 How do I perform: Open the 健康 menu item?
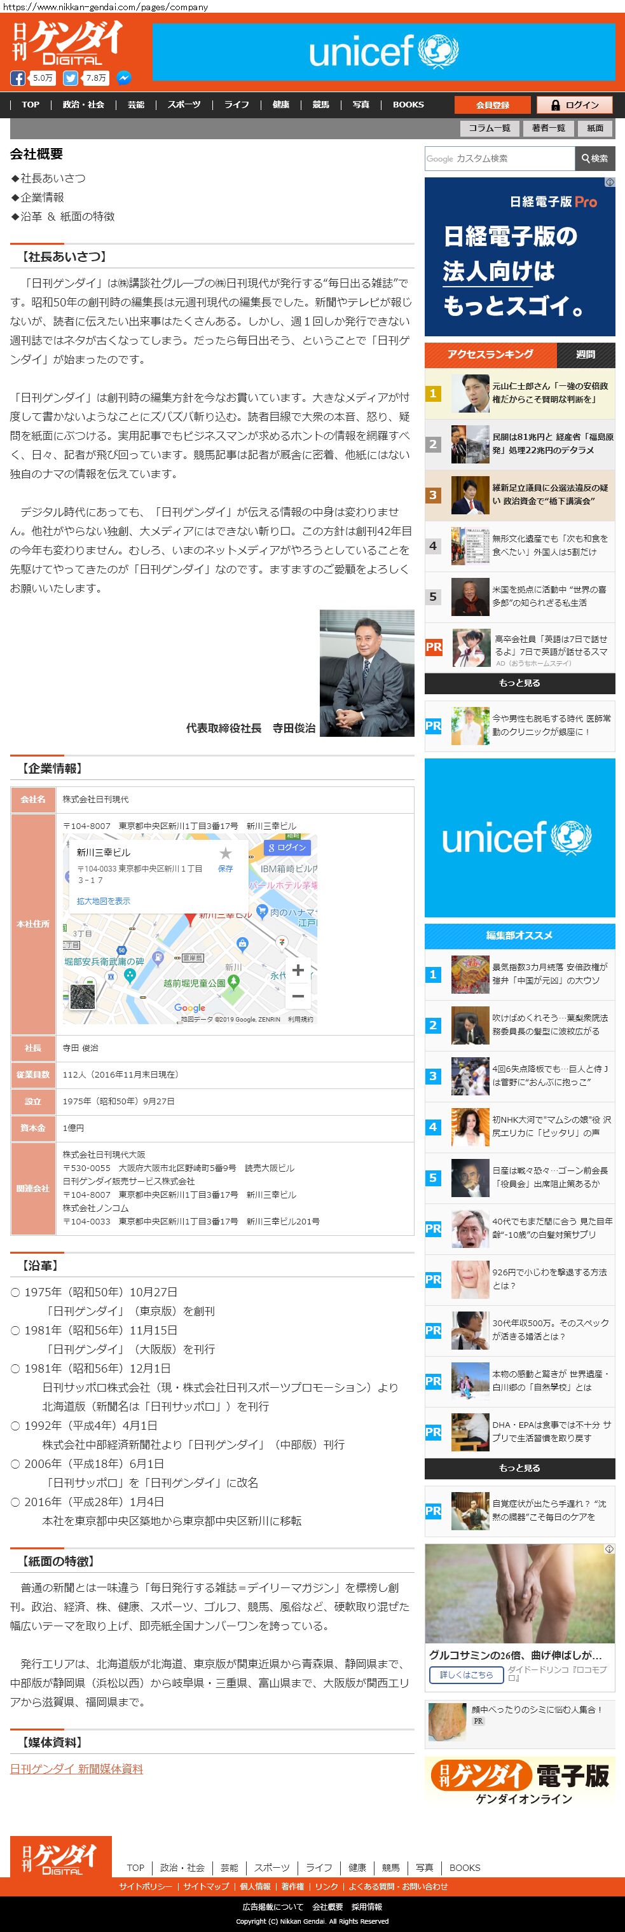pyautogui.click(x=280, y=104)
